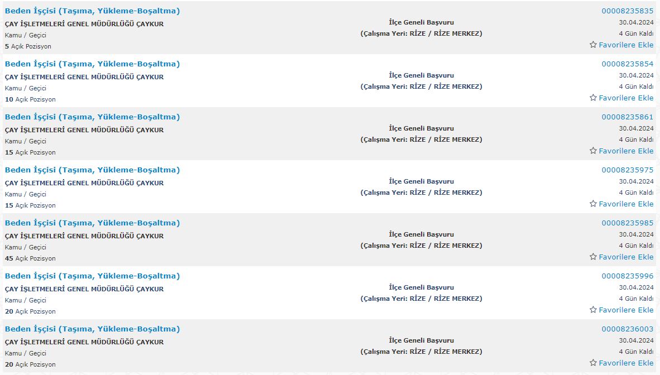
Task: Click the Beden İşçisi title of listing 00008235861
Action: pyautogui.click(x=92, y=117)
